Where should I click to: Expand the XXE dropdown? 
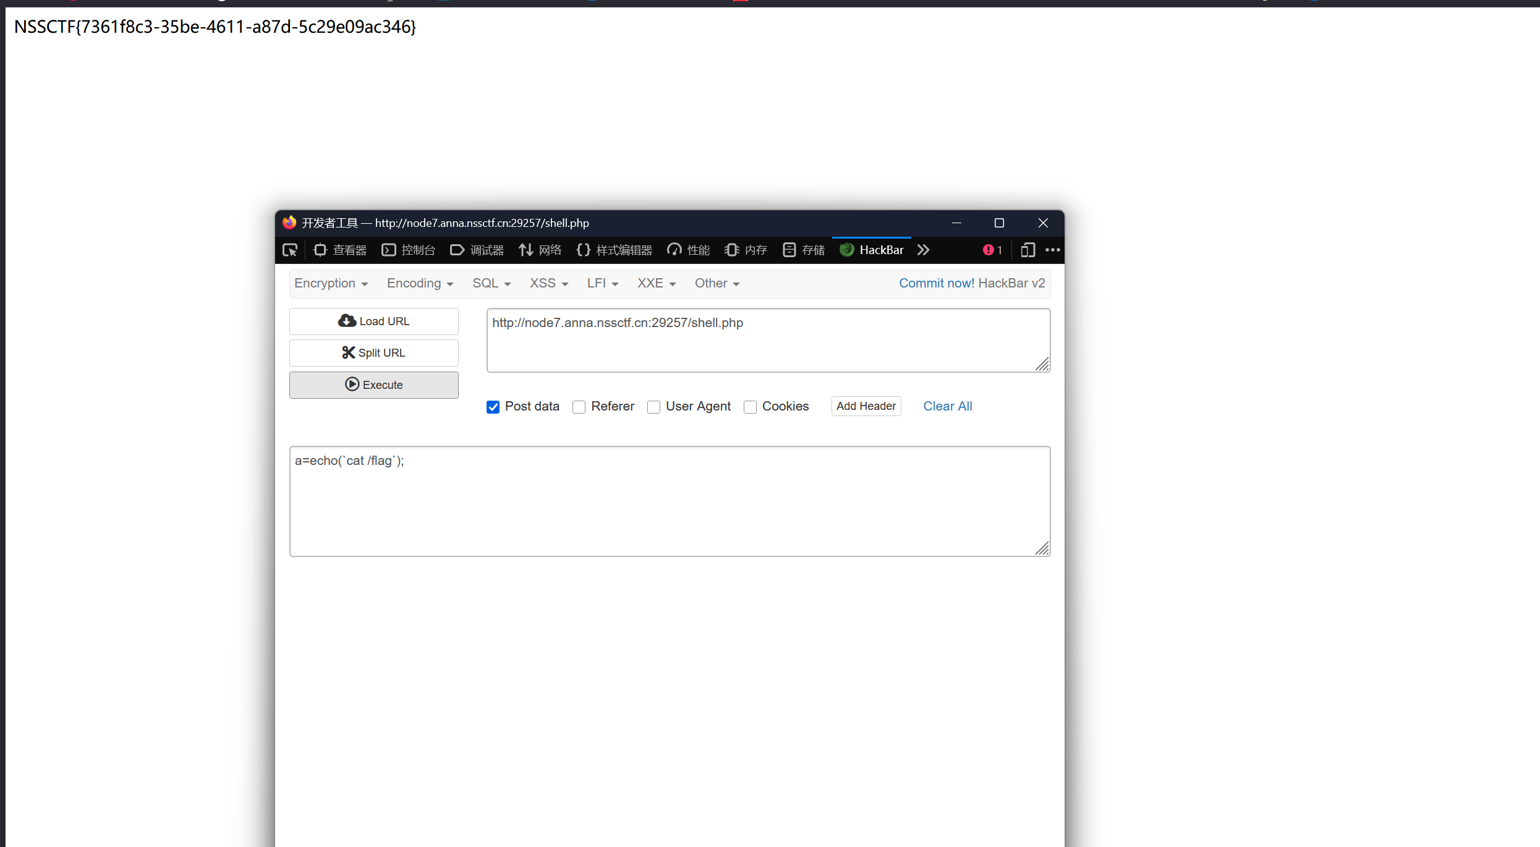point(657,284)
